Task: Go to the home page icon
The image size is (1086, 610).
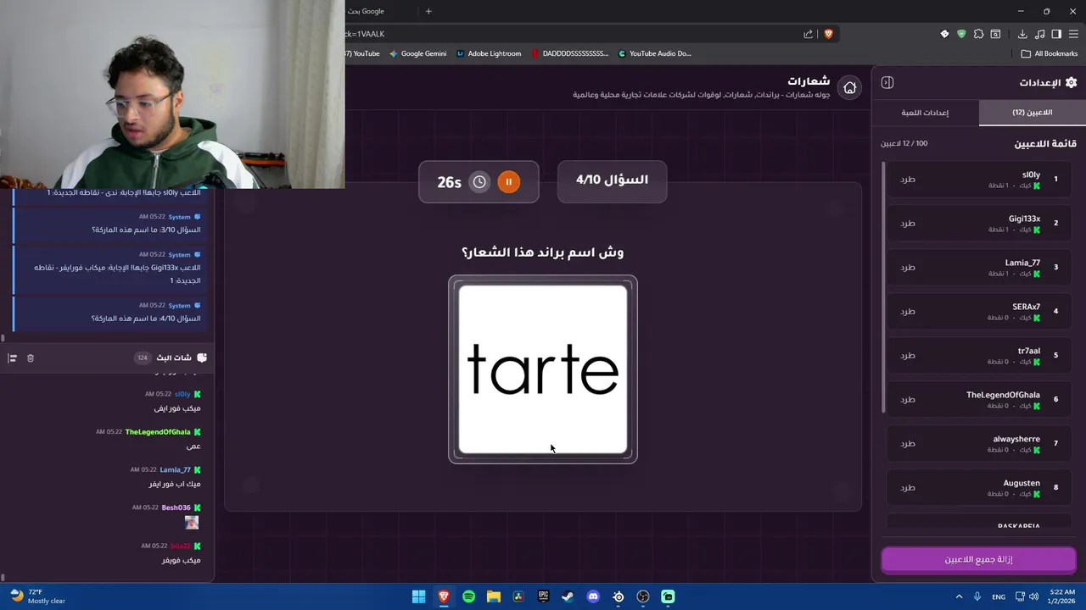Action: tap(849, 87)
